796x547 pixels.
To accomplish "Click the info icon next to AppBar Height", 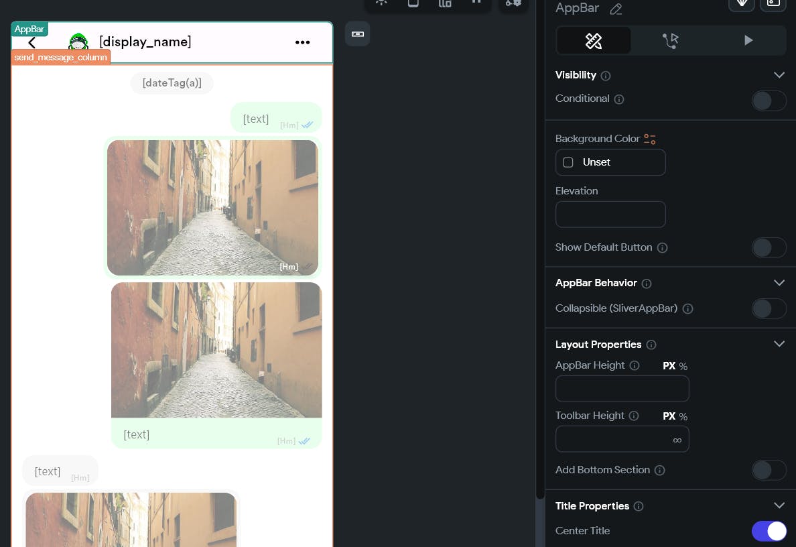I will pyautogui.click(x=635, y=366).
